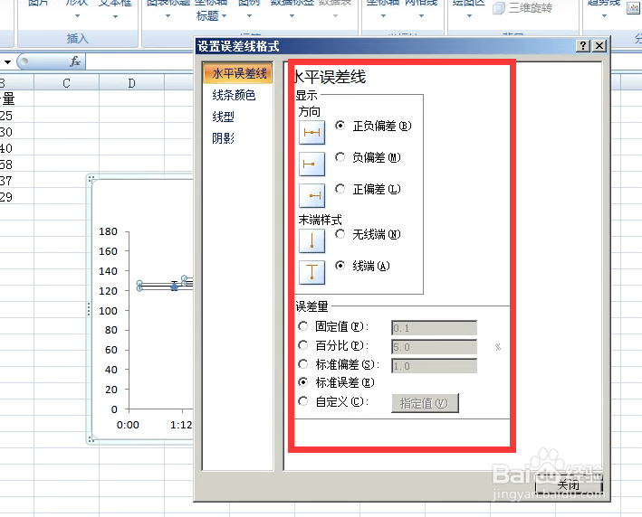
Task: Open the 数据标签 dropdown arrow
Action: (292, 16)
